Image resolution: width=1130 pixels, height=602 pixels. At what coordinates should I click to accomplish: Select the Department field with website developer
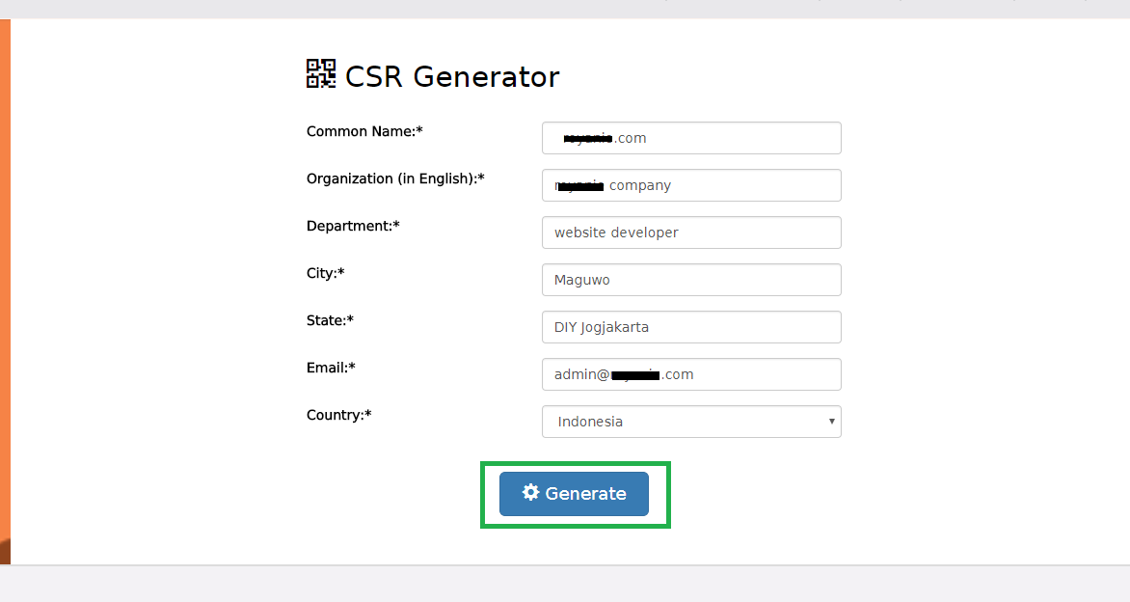[690, 233]
